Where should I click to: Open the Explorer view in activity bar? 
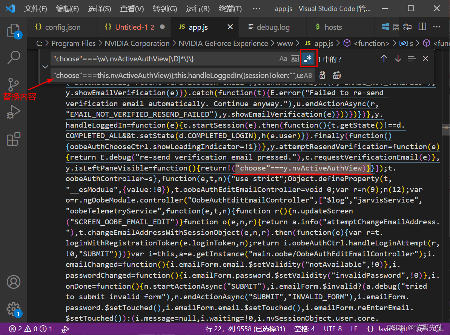[x=14, y=30]
